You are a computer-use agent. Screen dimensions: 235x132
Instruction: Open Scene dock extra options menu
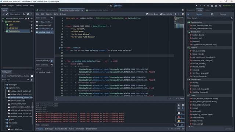tap(32, 14)
